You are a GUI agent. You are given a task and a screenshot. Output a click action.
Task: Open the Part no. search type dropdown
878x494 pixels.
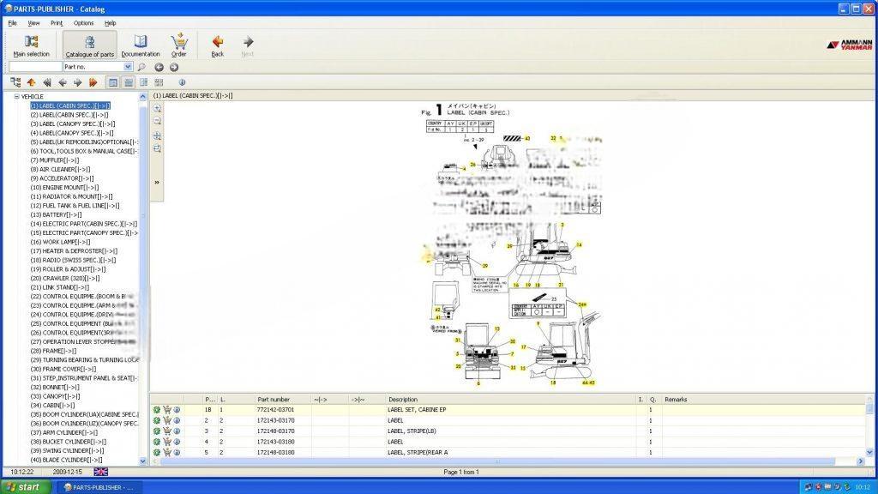coord(129,67)
